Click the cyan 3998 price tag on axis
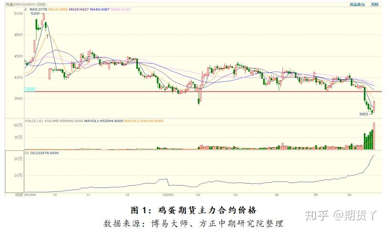 (x=30, y=89)
